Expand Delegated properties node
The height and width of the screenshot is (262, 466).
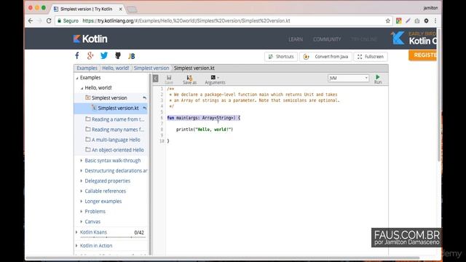(81, 181)
